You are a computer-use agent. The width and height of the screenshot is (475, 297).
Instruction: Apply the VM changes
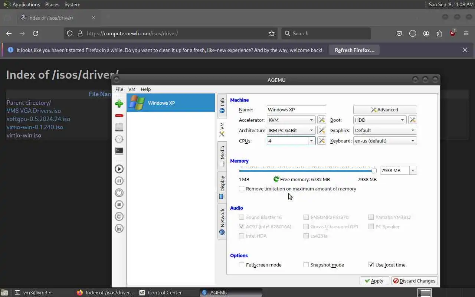374,281
